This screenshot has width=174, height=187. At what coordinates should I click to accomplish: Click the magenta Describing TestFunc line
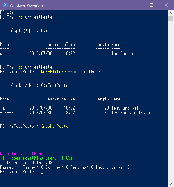coord(22,154)
